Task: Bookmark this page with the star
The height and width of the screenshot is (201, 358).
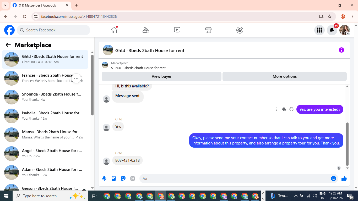Action: pos(330,16)
